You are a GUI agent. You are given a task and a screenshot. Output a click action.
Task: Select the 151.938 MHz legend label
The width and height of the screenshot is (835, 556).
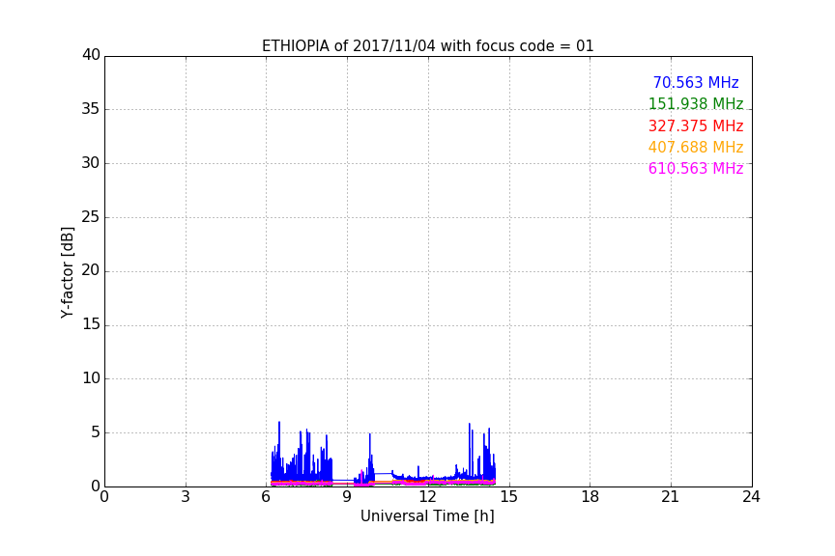[x=696, y=103]
